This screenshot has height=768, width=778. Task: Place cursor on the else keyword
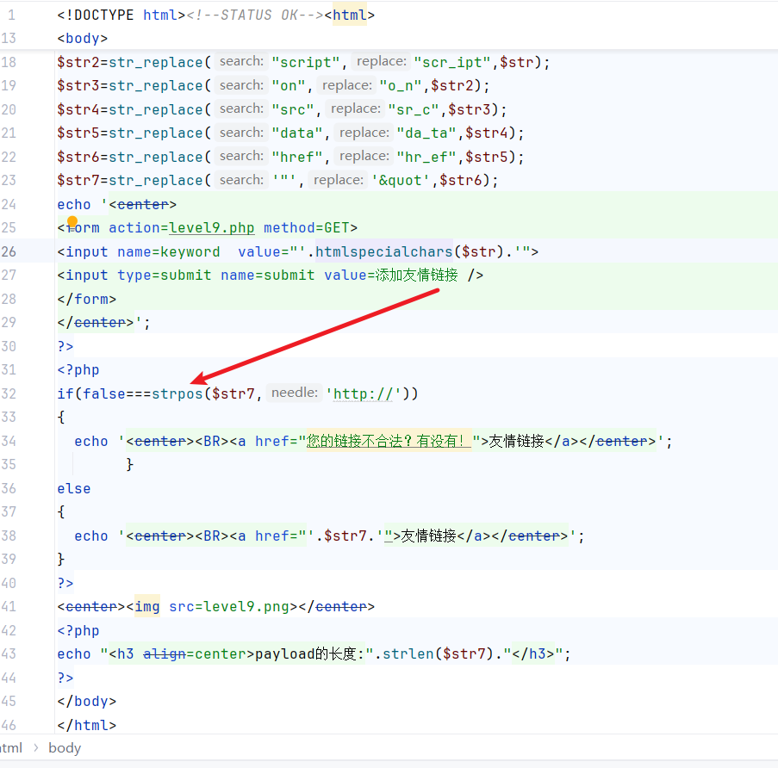73,488
